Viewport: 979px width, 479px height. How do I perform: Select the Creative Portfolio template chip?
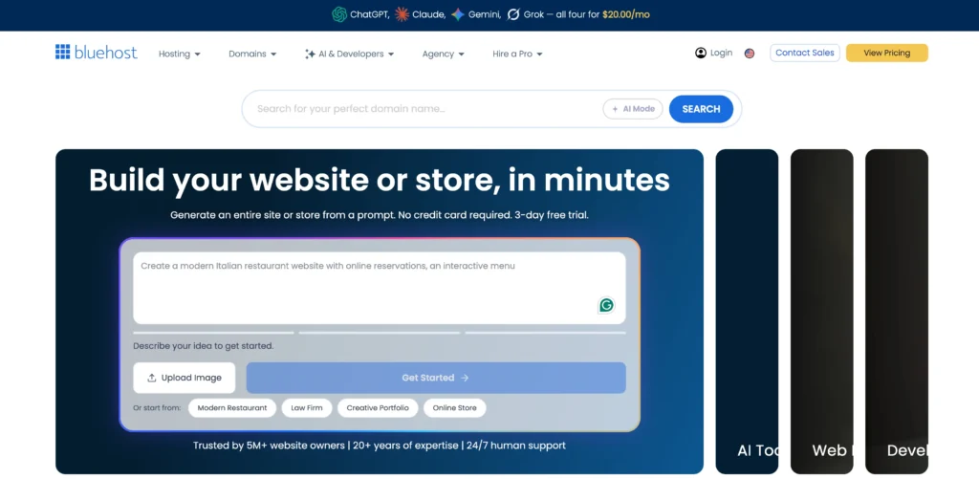378,408
